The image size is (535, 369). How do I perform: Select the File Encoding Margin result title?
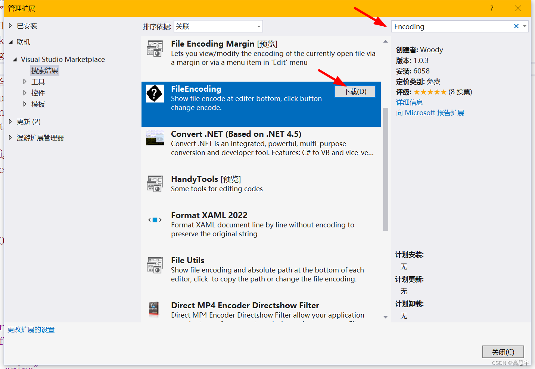click(224, 44)
